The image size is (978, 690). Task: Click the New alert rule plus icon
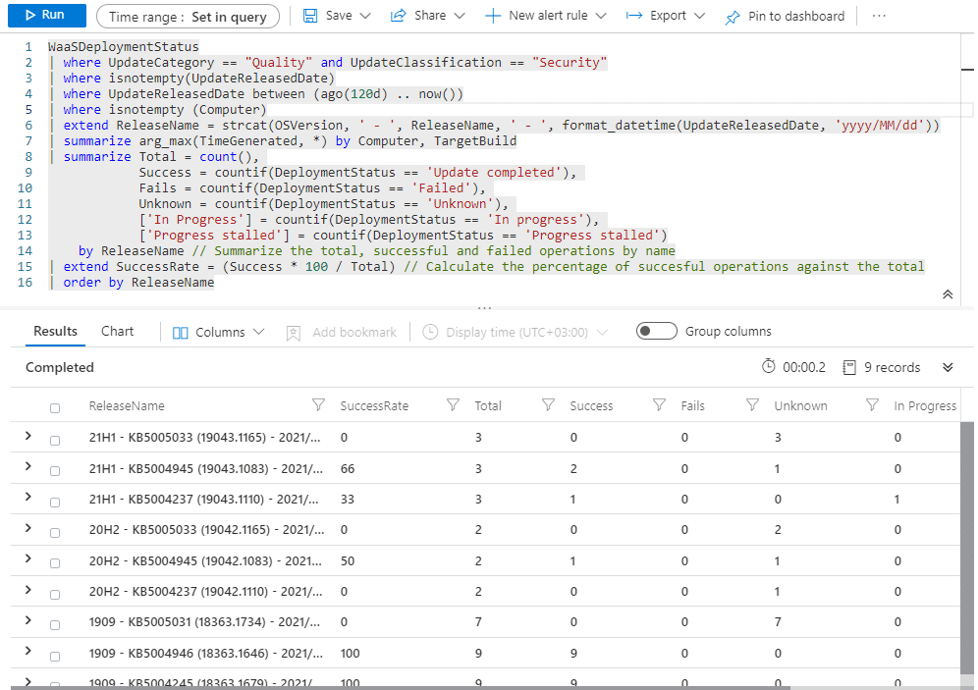(x=493, y=17)
